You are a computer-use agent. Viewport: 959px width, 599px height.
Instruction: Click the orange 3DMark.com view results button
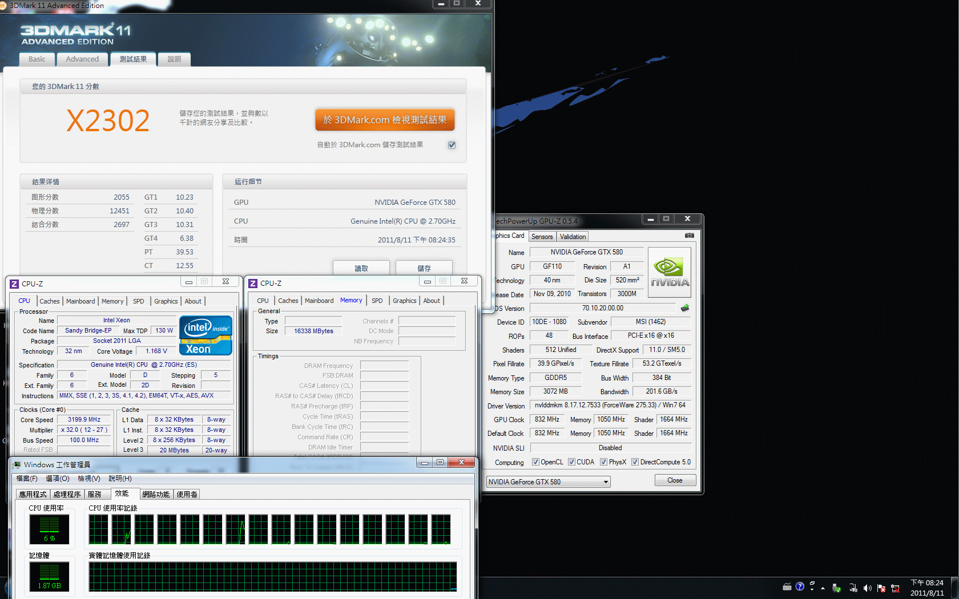point(385,120)
